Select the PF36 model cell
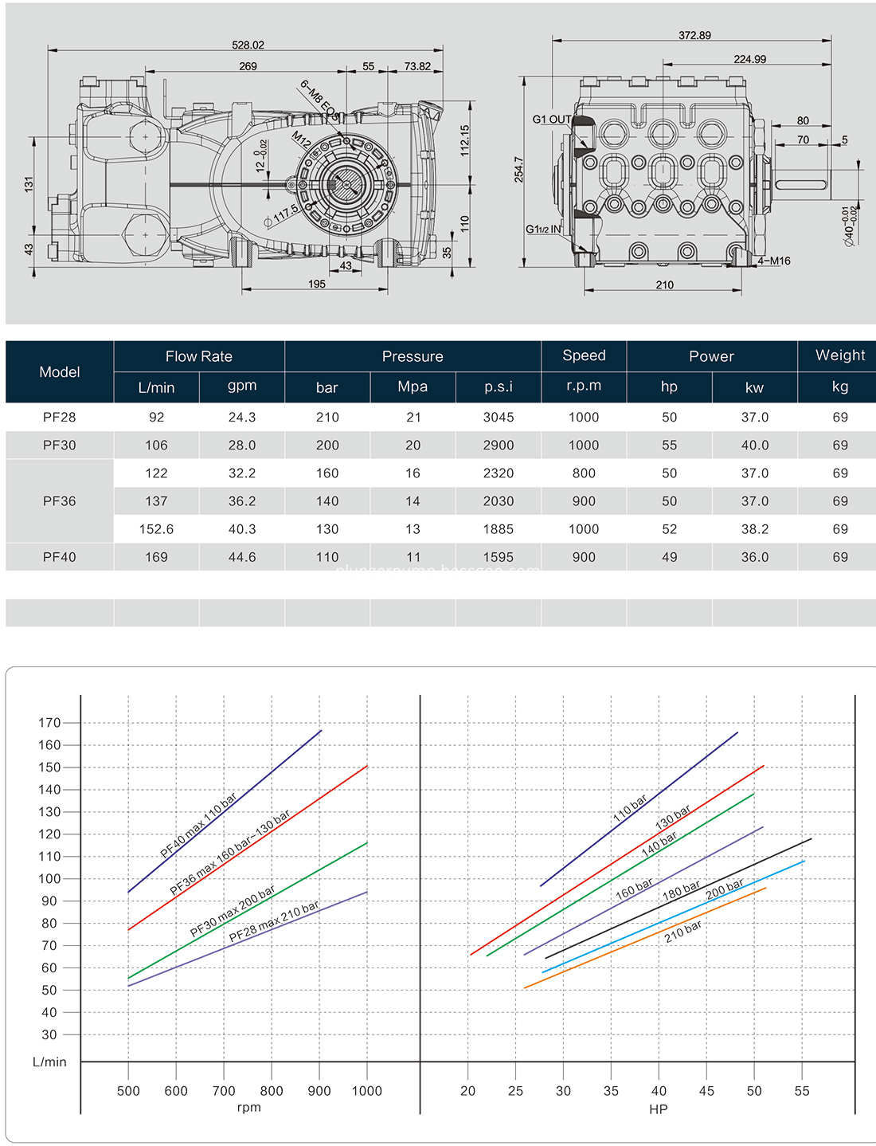This screenshot has width=876, height=1146. point(60,501)
